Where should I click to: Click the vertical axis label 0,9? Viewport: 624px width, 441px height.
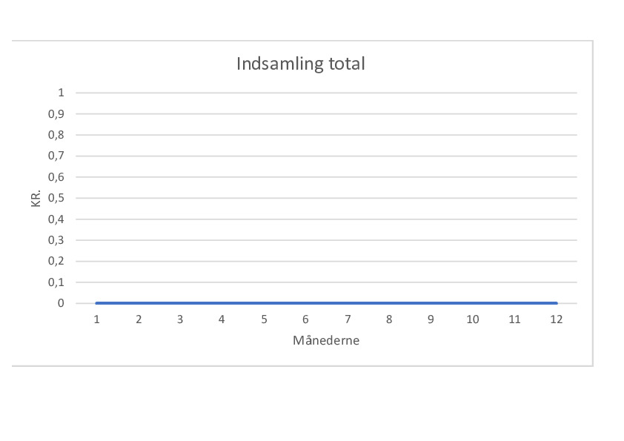click(x=56, y=114)
